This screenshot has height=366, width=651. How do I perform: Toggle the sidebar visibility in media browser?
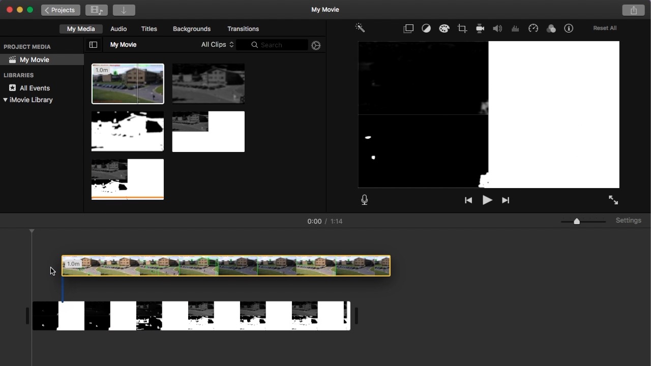coord(93,45)
